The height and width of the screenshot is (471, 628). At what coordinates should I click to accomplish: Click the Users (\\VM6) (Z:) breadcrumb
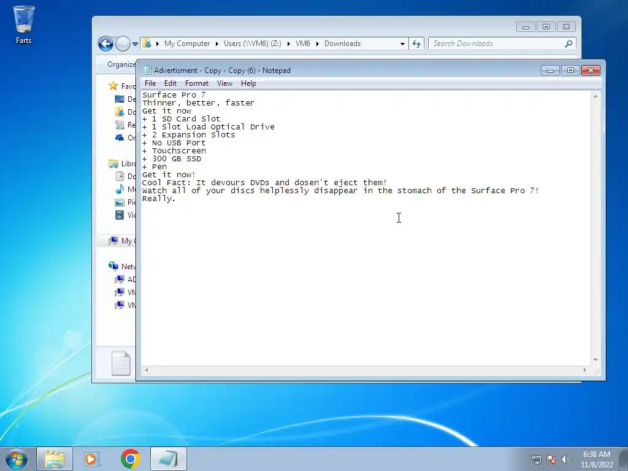click(x=252, y=44)
